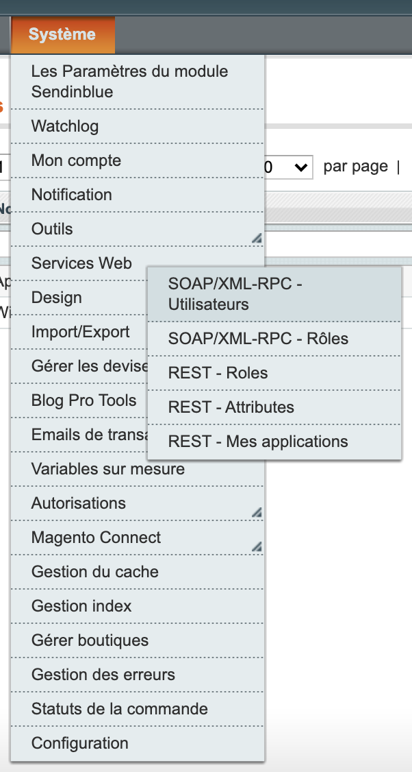Open the Watchlog page
412x772 pixels.
[65, 126]
